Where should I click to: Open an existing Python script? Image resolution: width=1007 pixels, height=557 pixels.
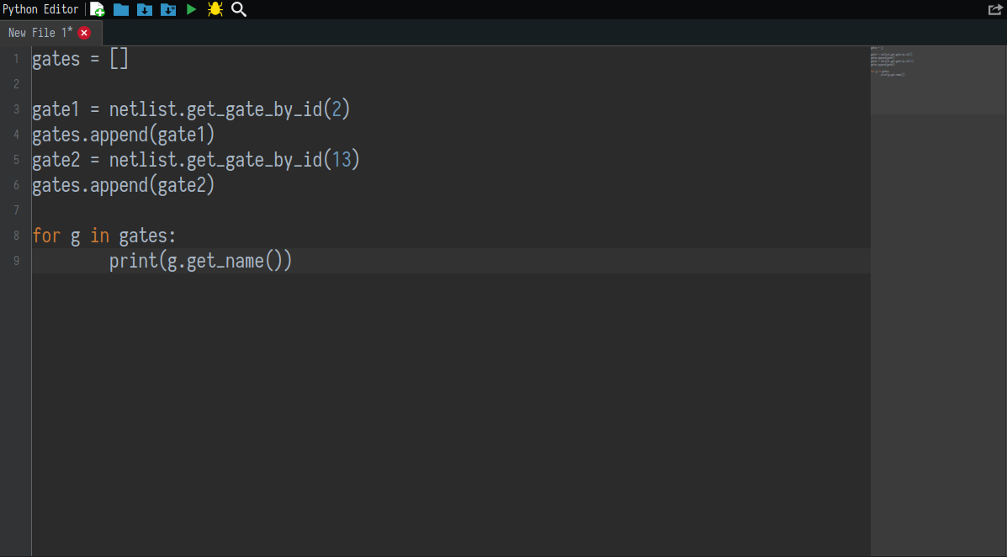pyautogui.click(x=120, y=9)
